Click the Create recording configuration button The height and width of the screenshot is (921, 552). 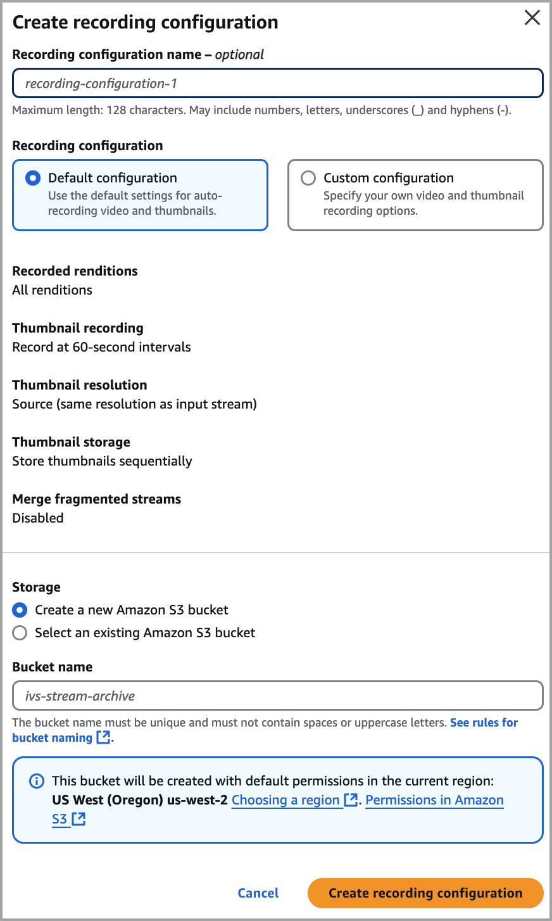click(425, 893)
